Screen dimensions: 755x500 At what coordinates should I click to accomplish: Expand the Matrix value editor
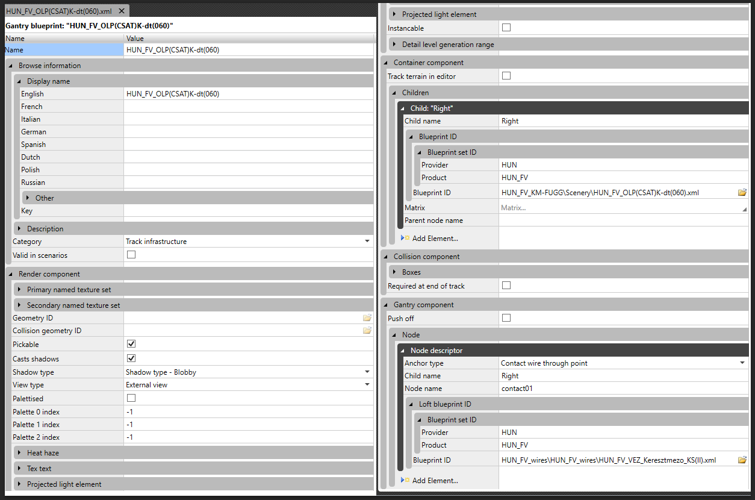[745, 208]
